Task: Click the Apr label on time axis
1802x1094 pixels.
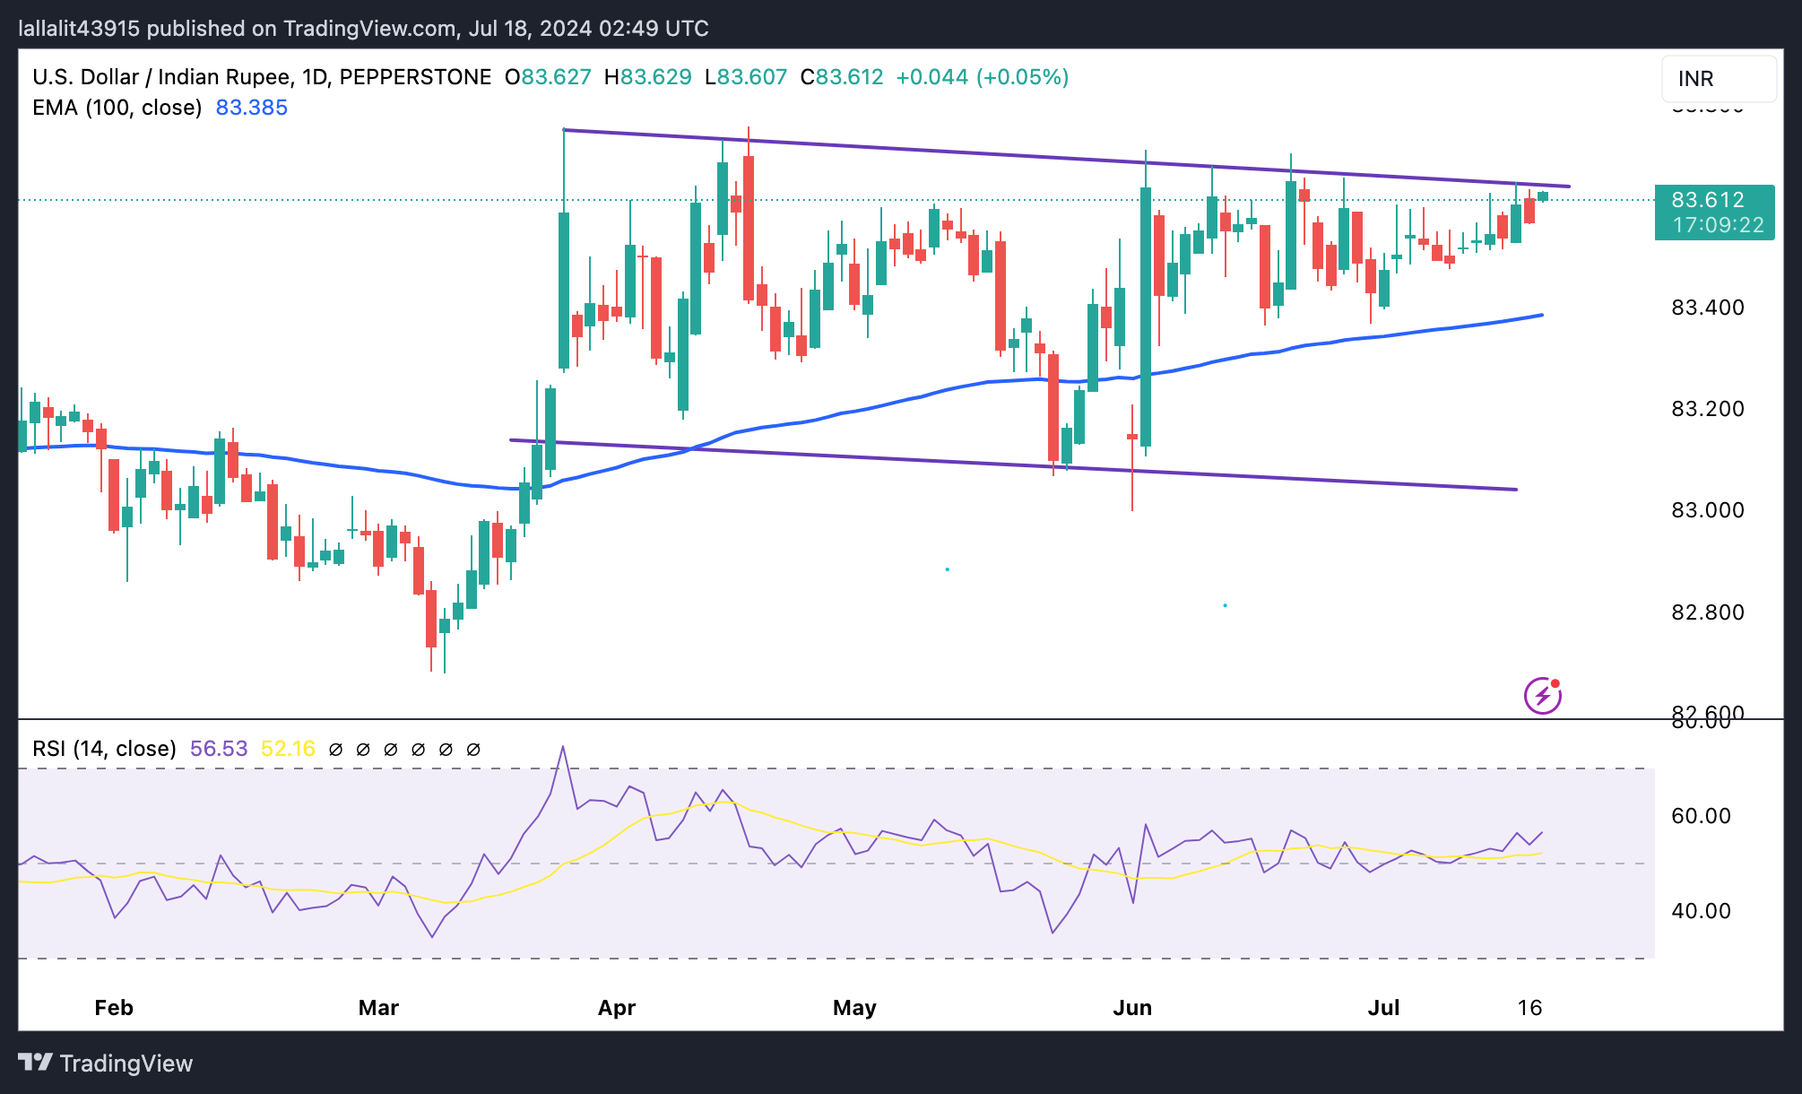Action: (617, 1008)
